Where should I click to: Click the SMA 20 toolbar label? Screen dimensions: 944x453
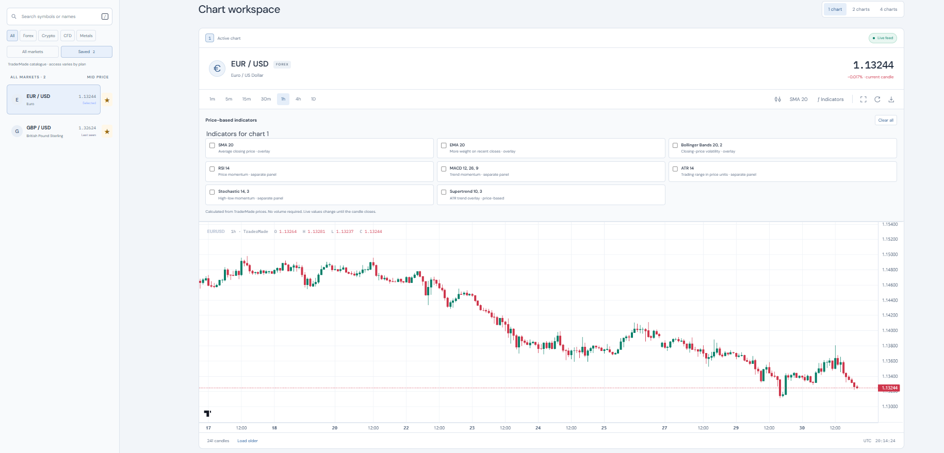click(x=799, y=99)
